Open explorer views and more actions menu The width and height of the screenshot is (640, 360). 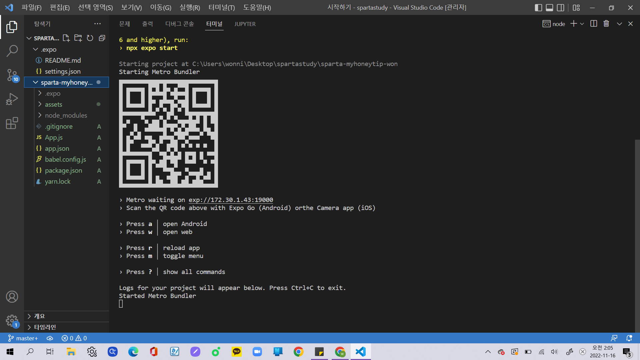97,24
